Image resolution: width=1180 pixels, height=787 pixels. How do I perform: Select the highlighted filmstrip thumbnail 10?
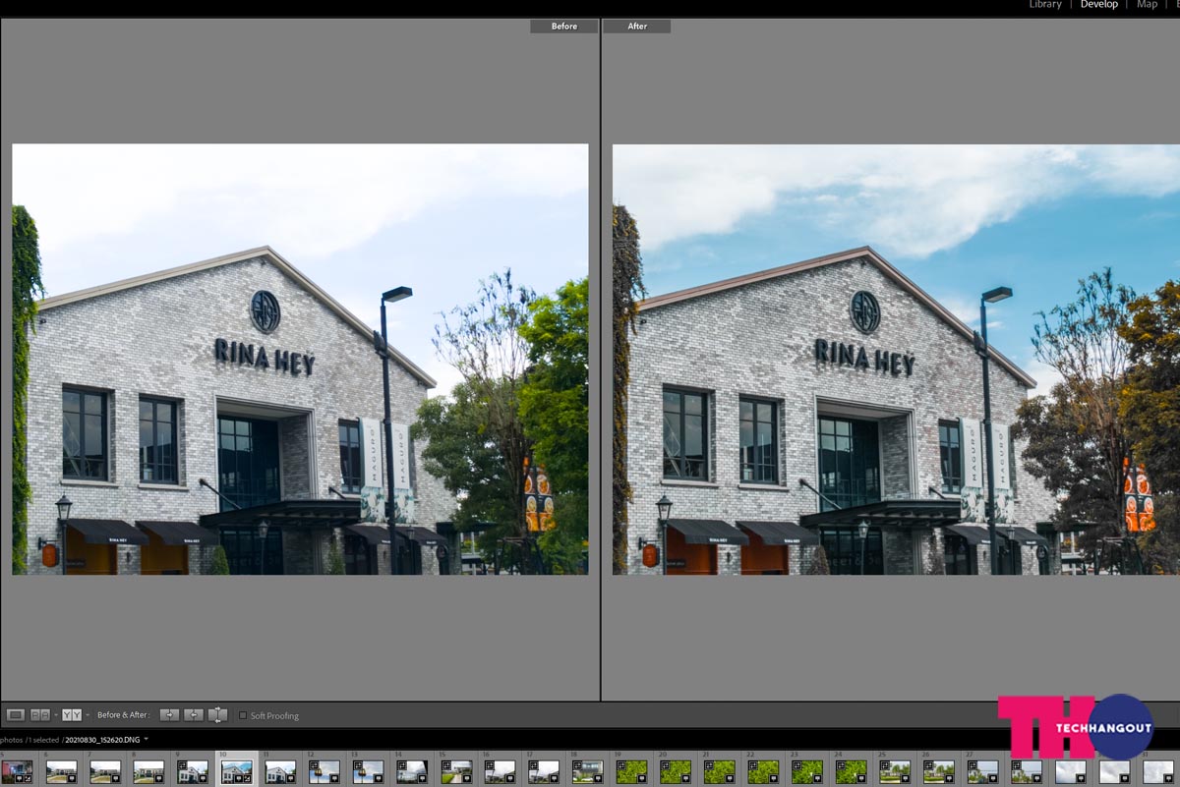tap(237, 771)
